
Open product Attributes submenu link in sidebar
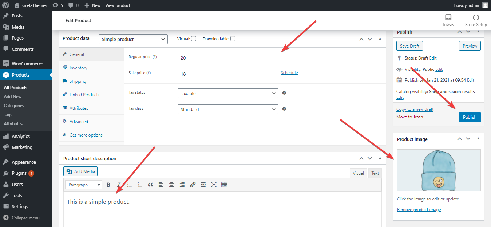pos(13,124)
